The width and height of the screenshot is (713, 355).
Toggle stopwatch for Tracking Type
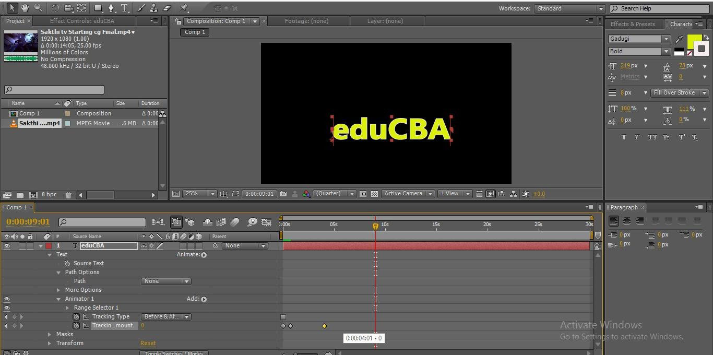click(76, 317)
